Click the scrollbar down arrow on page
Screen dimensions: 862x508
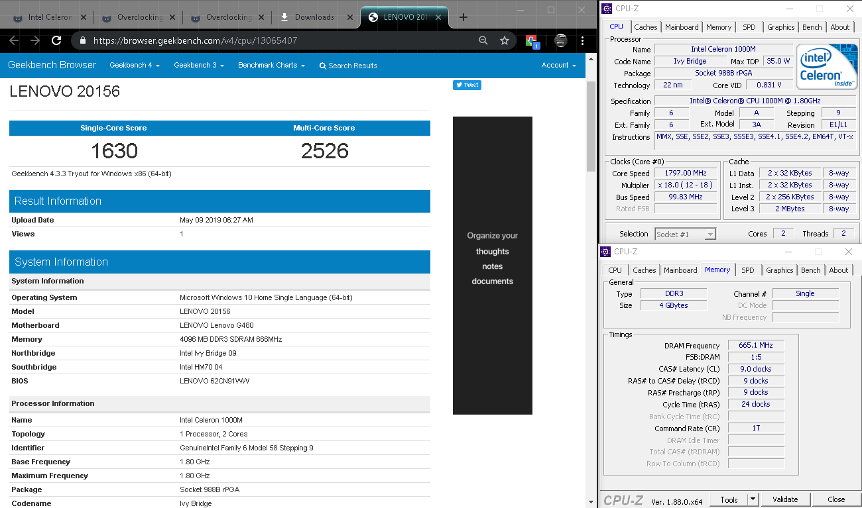(x=591, y=502)
